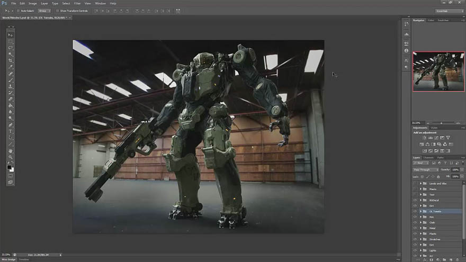Select the Line shape tool
Viewport: 466px width, 262px height.
click(x=11, y=144)
